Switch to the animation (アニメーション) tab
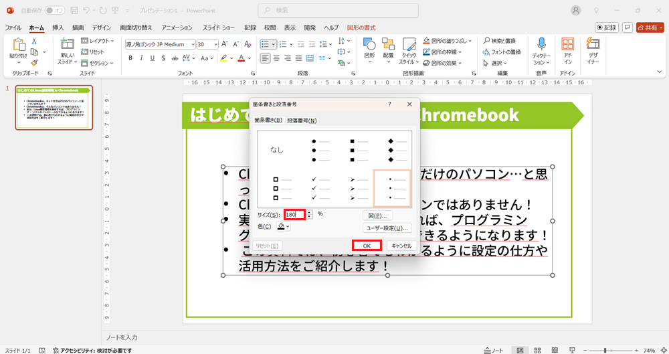Viewport: 669px width, 354px height. coord(177,27)
